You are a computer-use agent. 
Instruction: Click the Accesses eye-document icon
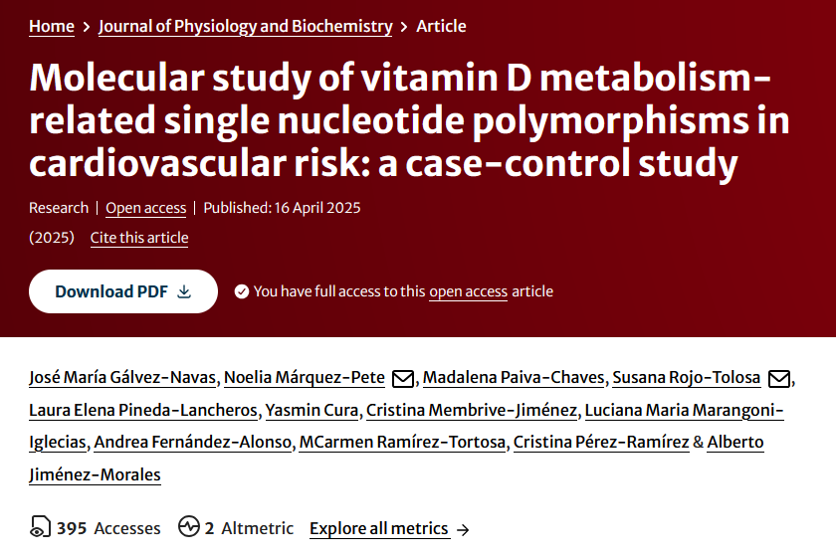click(x=40, y=527)
